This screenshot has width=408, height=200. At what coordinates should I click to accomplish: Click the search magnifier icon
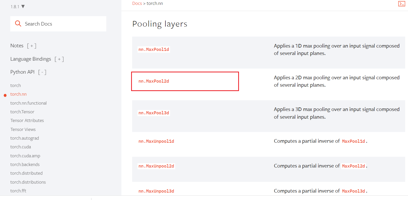pos(18,24)
